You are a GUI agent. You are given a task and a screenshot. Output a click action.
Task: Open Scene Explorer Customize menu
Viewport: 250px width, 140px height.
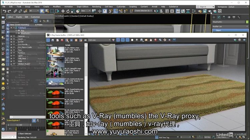(x=35, y=17)
